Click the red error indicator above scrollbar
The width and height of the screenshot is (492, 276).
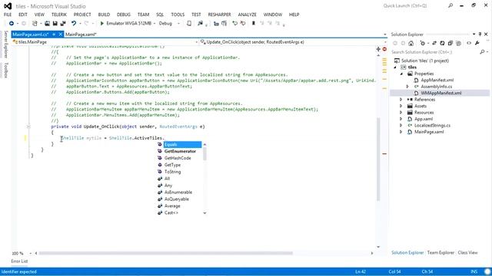click(x=384, y=49)
